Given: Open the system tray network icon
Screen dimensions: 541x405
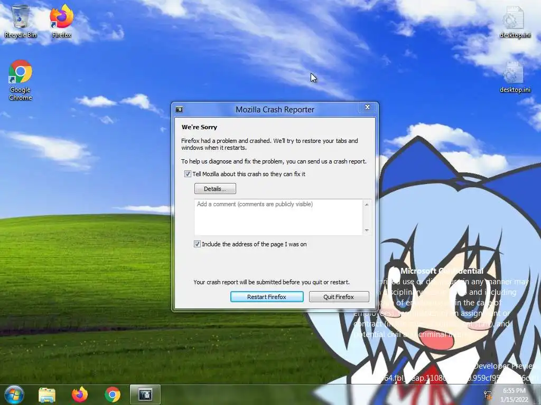Looking at the screenshot, I should [488, 395].
